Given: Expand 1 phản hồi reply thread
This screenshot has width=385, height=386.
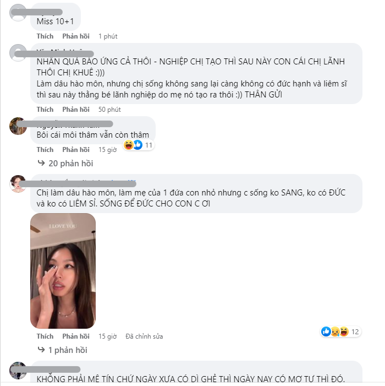Looking at the screenshot, I should pyautogui.click(x=63, y=350).
